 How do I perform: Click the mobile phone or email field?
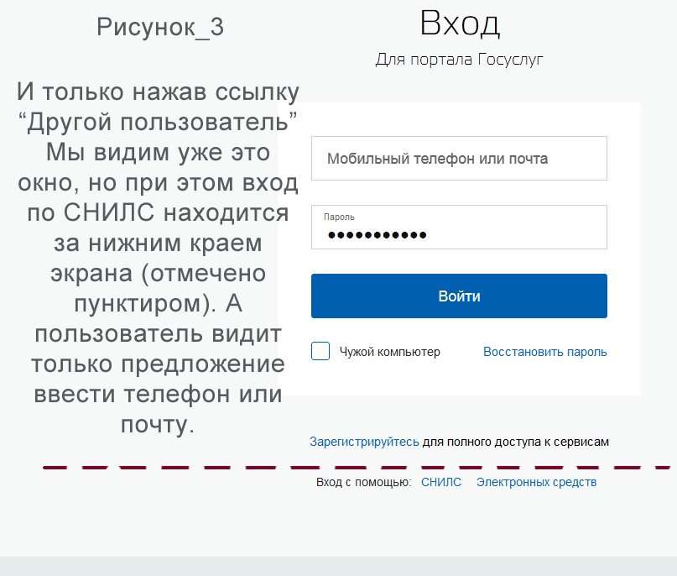click(x=458, y=159)
